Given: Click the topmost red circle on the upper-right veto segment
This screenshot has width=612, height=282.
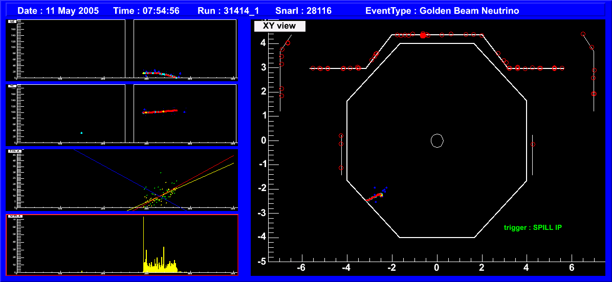Looking at the screenshot, I should coord(583,34).
